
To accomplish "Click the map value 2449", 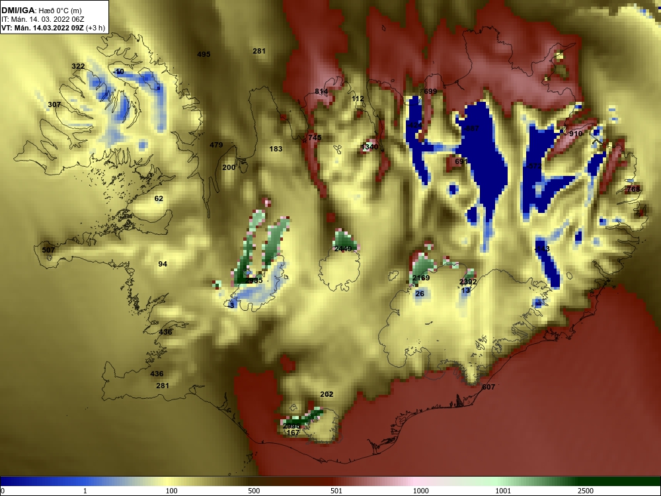I will (x=342, y=249).
